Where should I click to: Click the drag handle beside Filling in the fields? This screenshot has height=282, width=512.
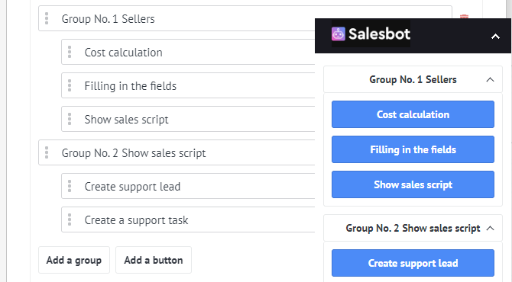[70, 85]
